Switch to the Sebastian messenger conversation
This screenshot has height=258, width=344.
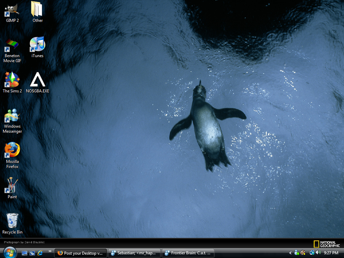coord(134,253)
